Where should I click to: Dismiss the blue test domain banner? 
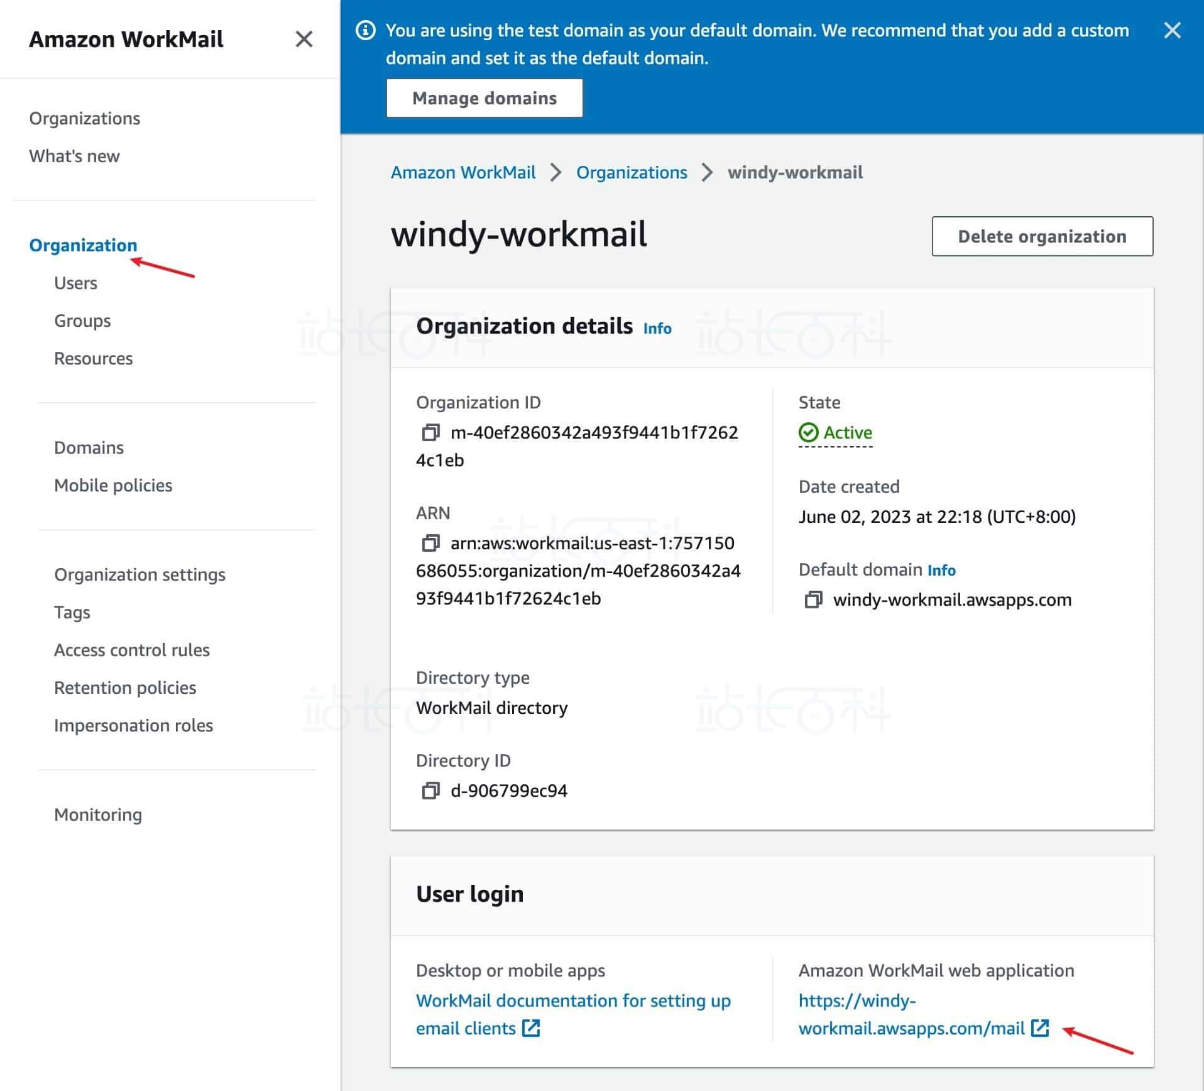pos(1172,30)
